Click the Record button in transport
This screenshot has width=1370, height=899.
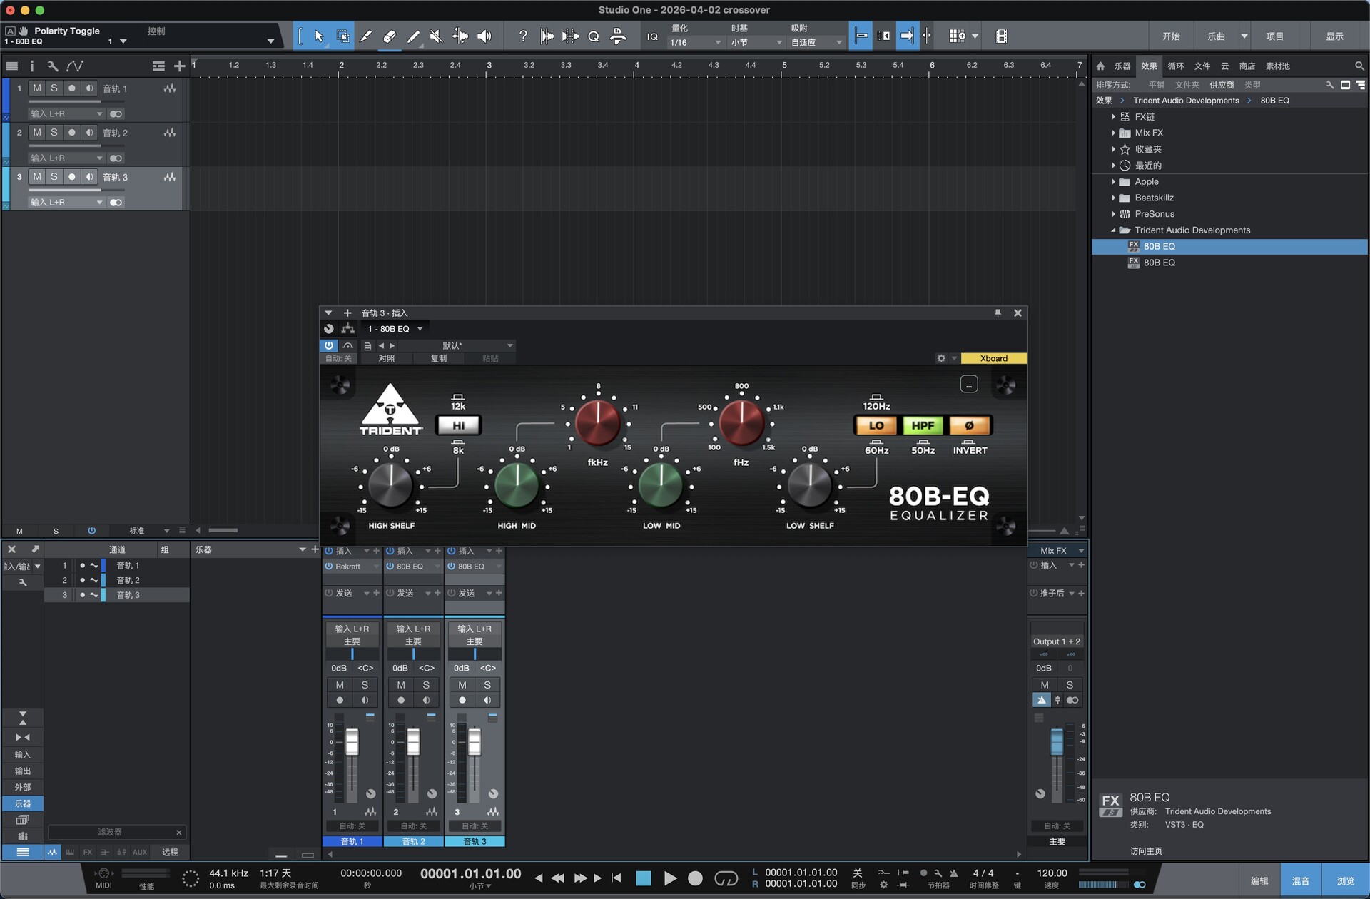tap(695, 878)
